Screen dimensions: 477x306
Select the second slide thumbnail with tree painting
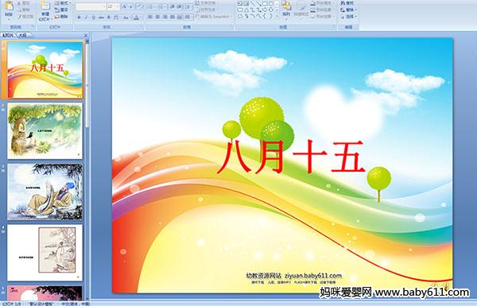45,131
